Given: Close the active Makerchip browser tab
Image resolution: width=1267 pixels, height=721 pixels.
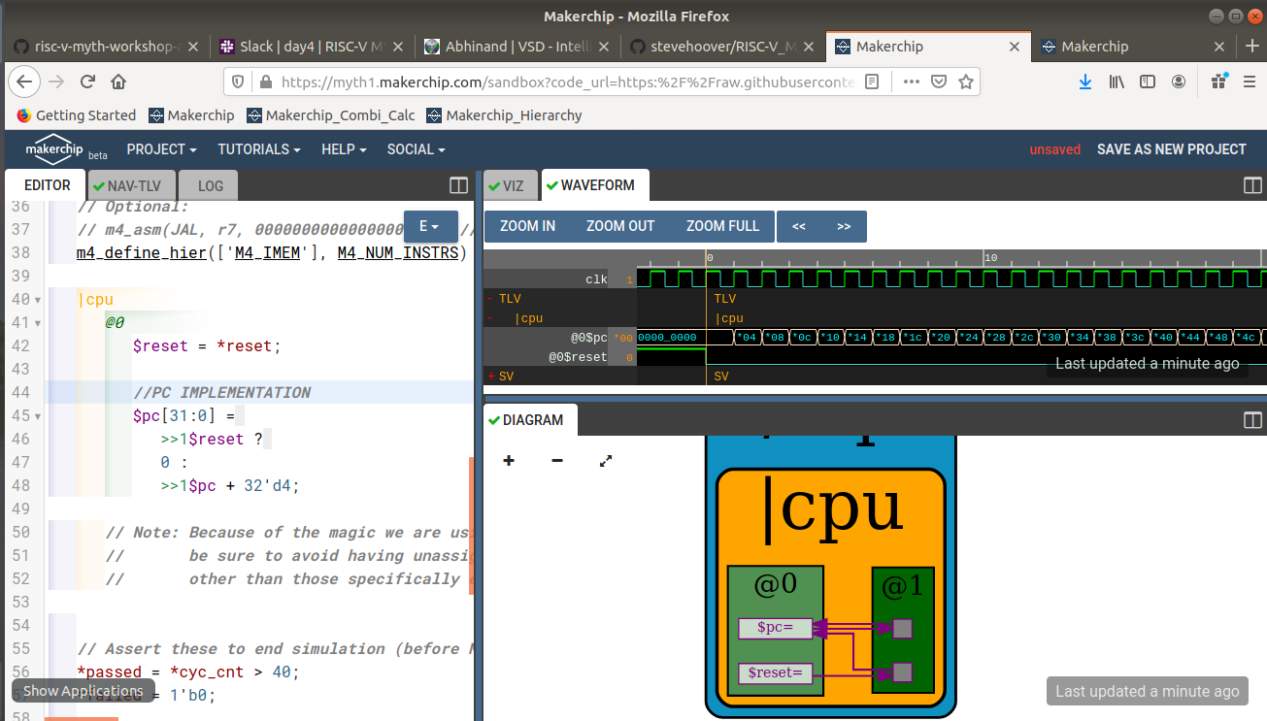Looking at the screenshot, I should pos(1016,47).
